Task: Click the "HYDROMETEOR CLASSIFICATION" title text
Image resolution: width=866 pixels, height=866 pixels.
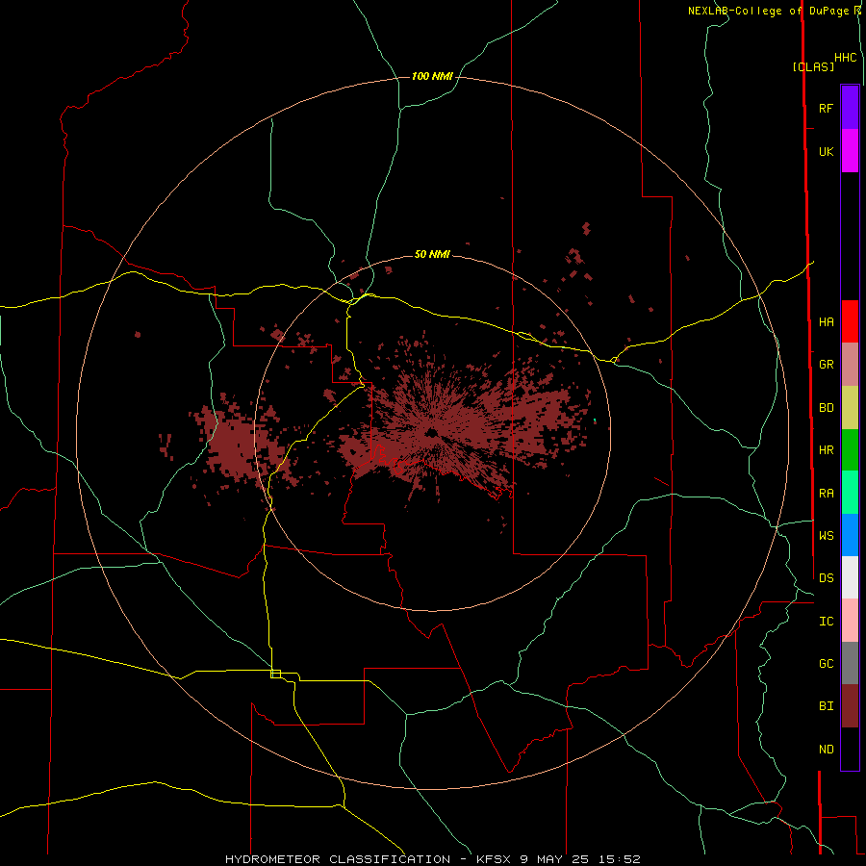Action: tap(338, 859)
